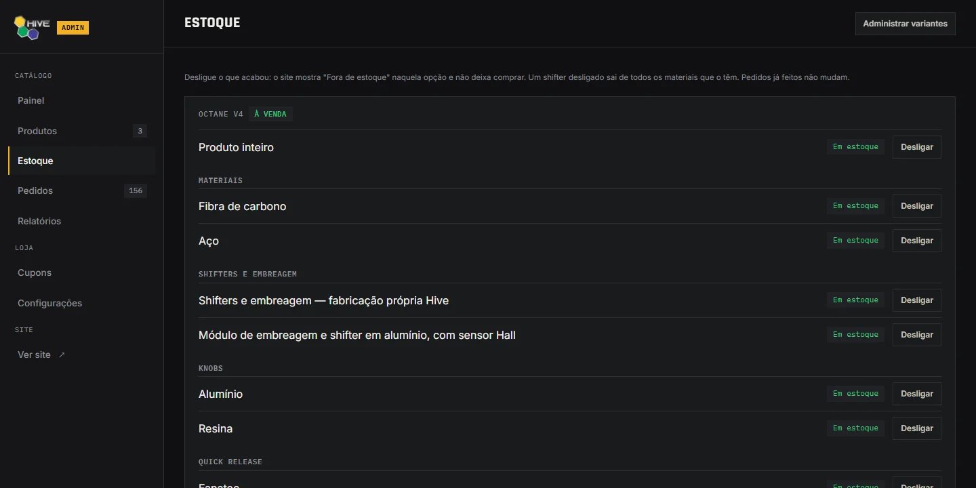Disable the Alumínio knob option

click(x=916, y=394)
